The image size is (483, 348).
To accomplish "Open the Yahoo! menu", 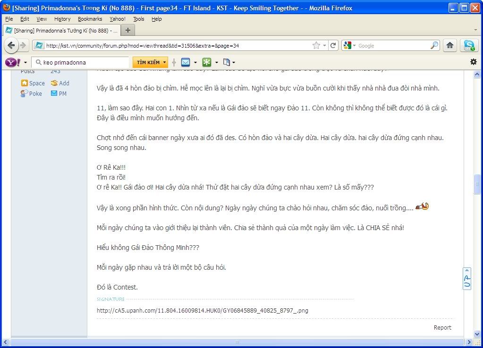I will click(x=118, y=19).
